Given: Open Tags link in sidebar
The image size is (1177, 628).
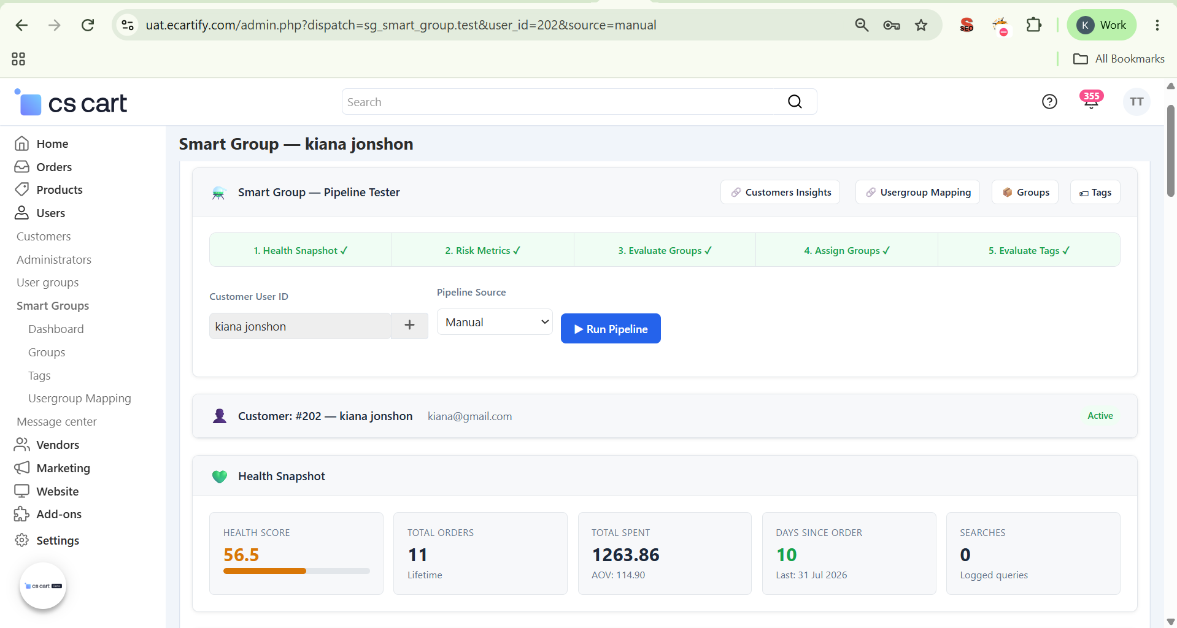Looking at the screenshot, I should (x=39, y=375).
